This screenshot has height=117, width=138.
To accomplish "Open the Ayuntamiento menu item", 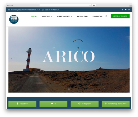I will coord(64,16).
